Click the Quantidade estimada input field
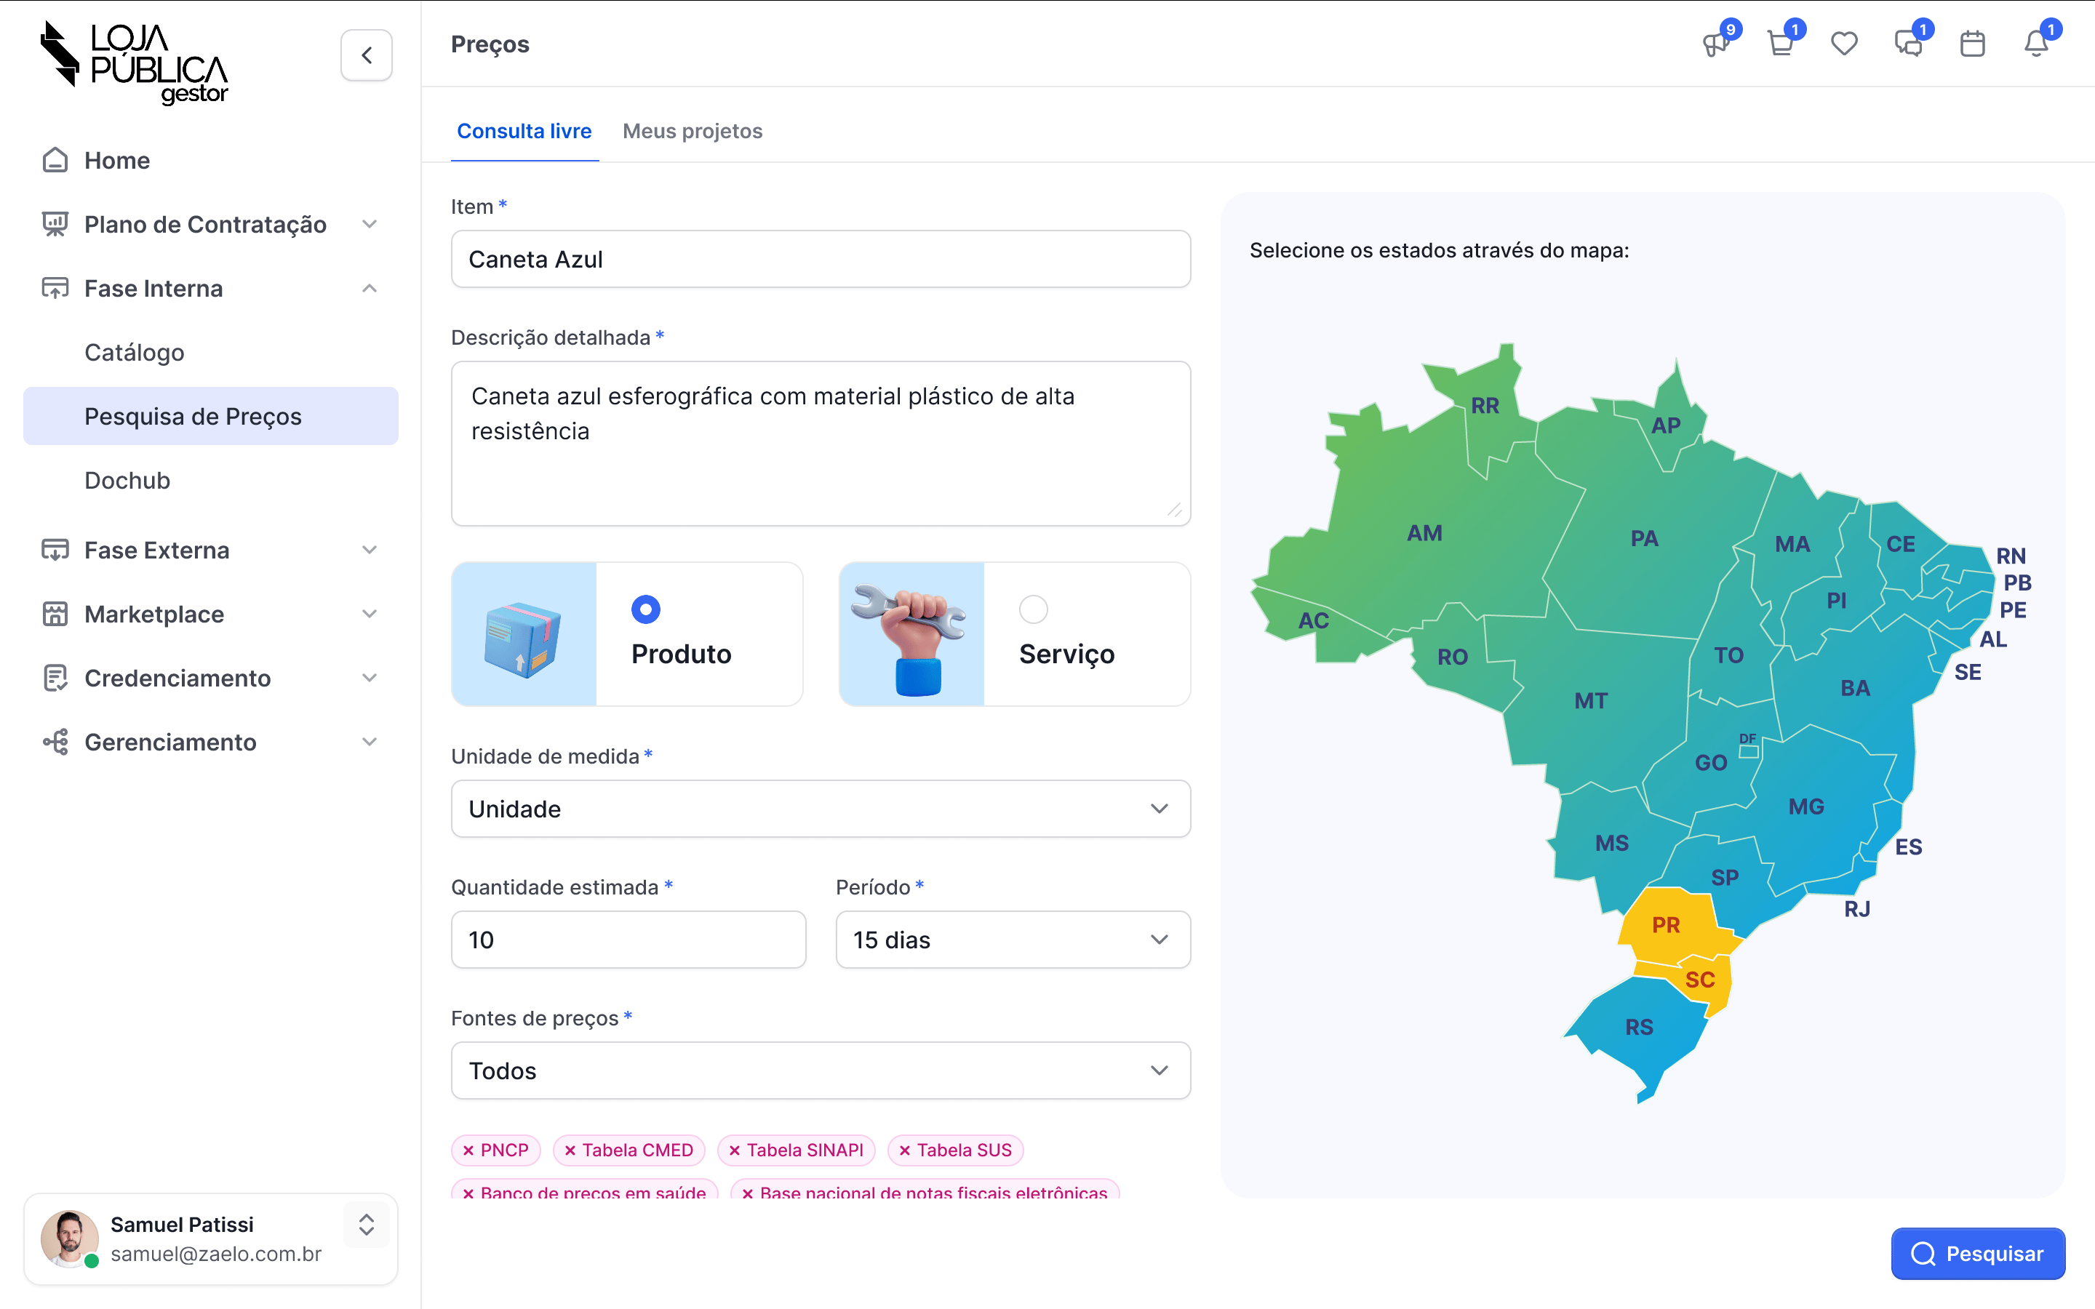The height and width of the screenshot is (1309, 2095). click(628, 940)
